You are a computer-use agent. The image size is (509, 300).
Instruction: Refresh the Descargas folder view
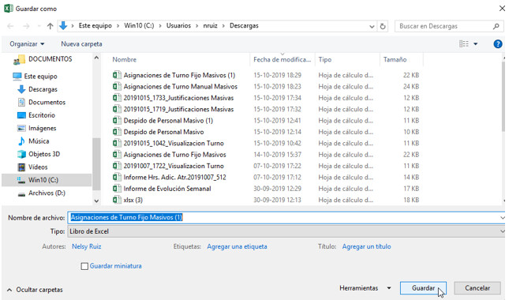click(x=383, y=26)
